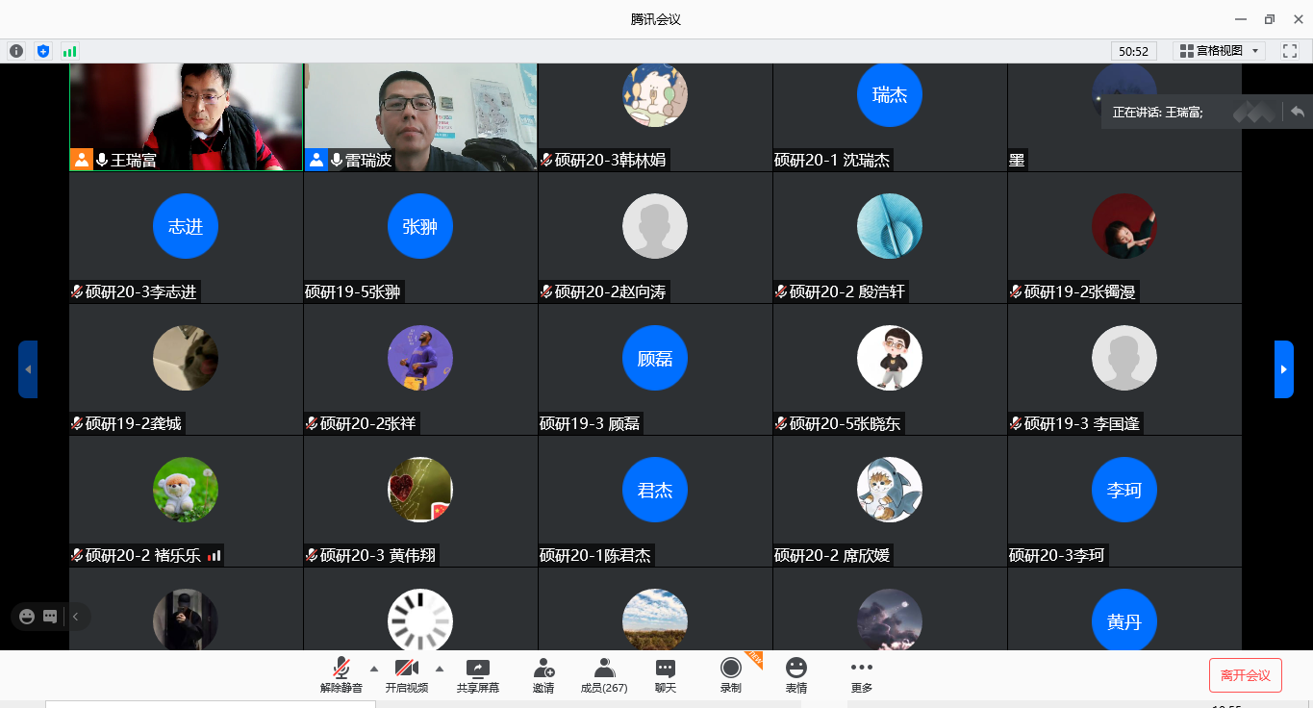This screenshot has height=708, width=1313.
Task: Open the 宫格视图 layout dropdown
Action: pyautogui.click(x=1219, y=51)
